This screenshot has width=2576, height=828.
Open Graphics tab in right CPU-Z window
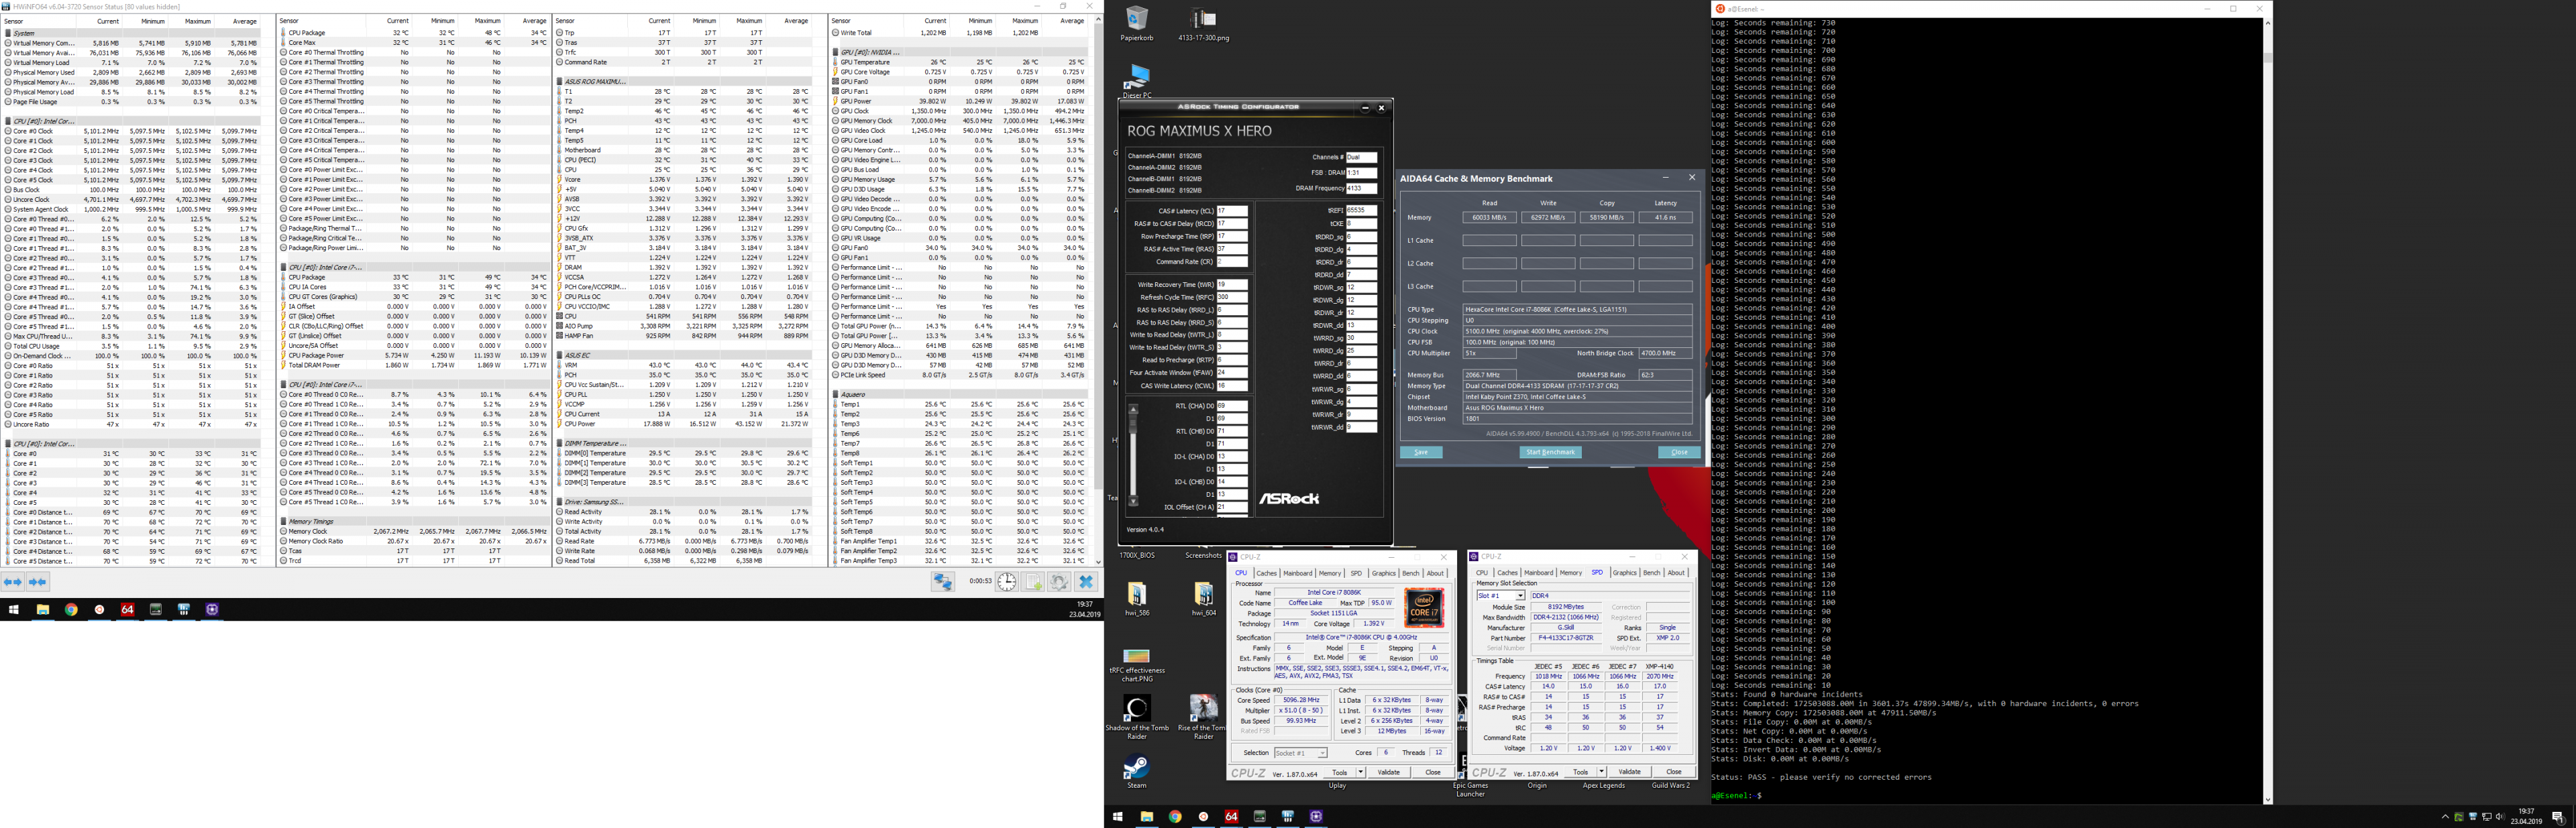tap(1624, 573)
